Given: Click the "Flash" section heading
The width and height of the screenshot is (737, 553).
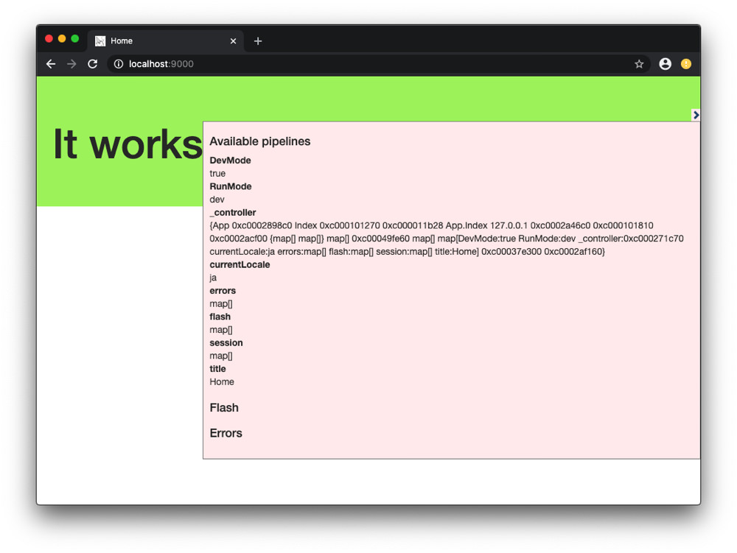Looking at the screenshot, I should tap(223, 407).
